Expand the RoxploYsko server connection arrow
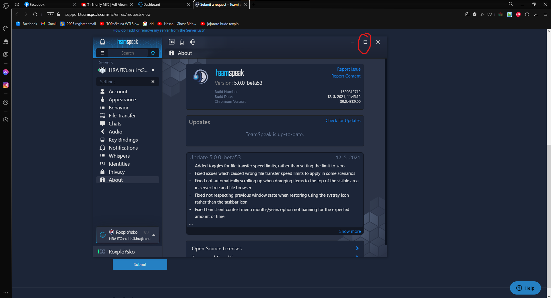 coord(154,235)
